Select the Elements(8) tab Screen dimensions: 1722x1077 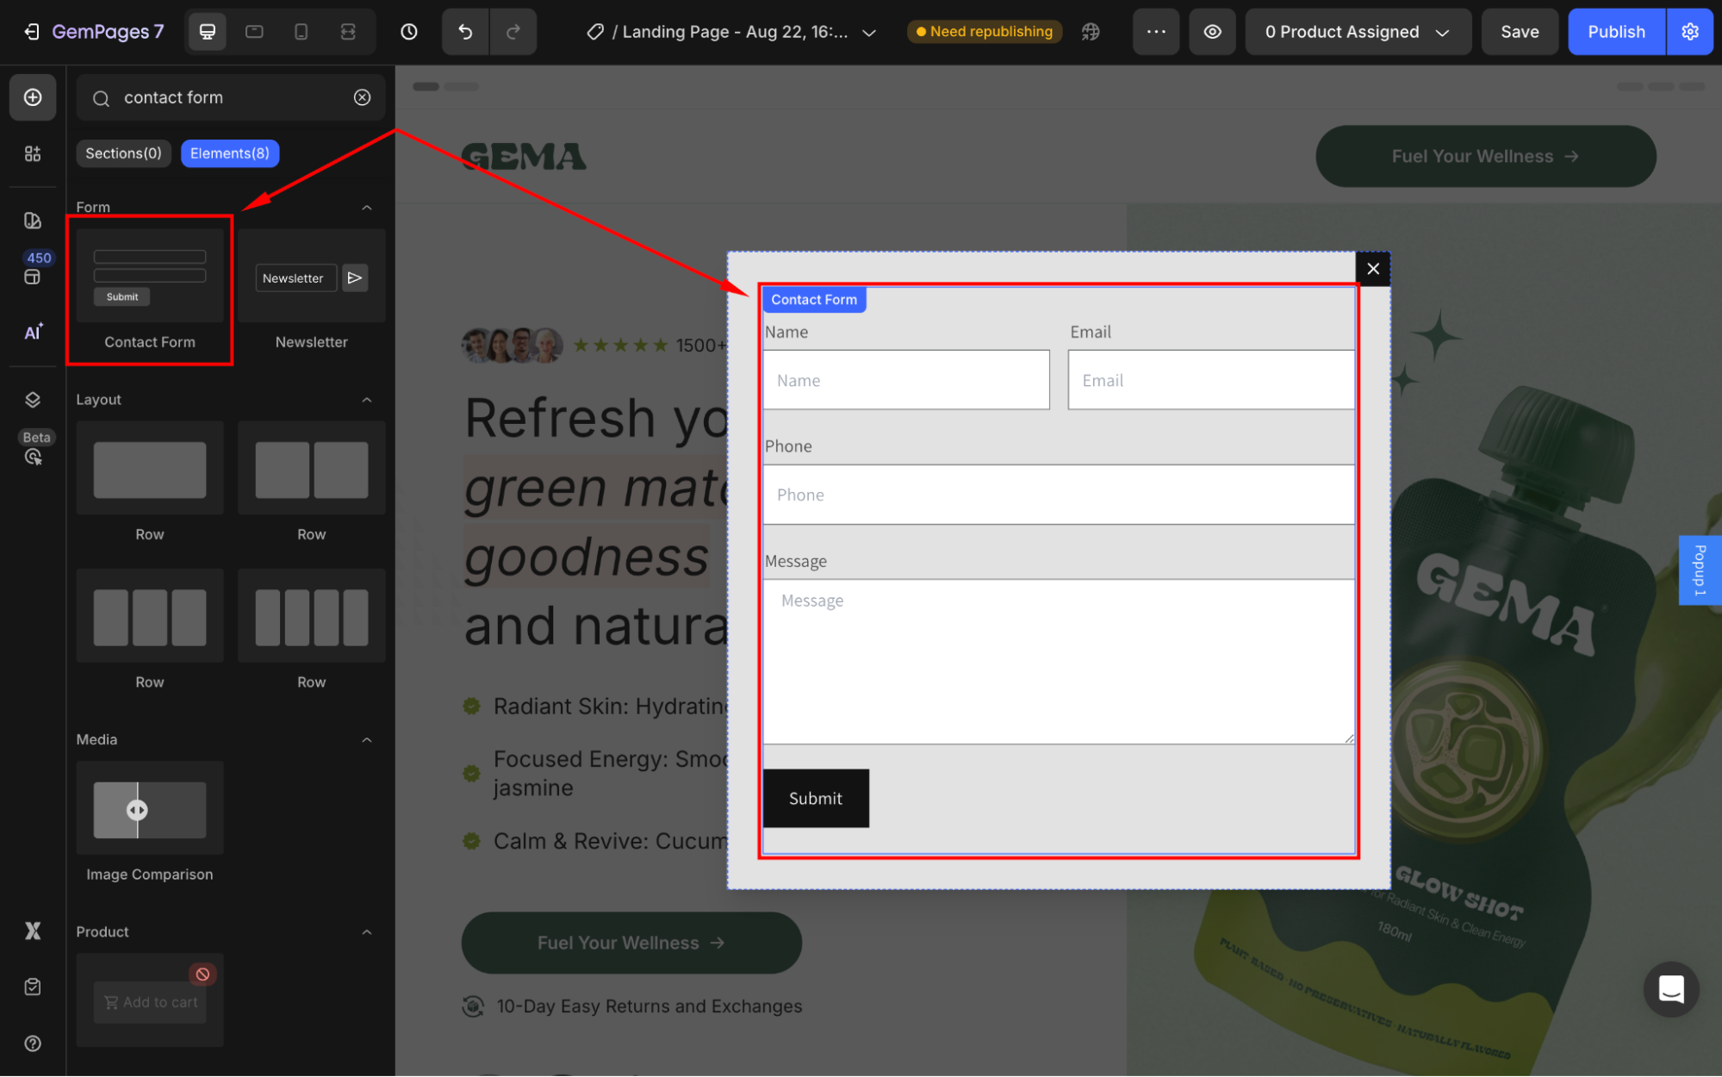tap(229, 153)
